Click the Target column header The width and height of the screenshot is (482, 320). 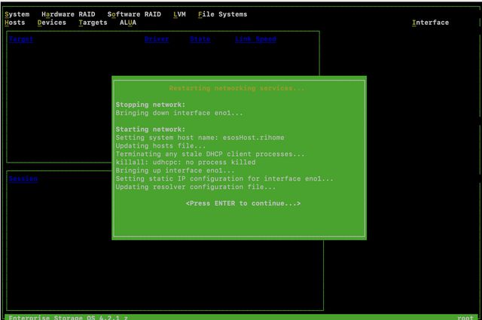pyautogui.click(x=21, y=39)
